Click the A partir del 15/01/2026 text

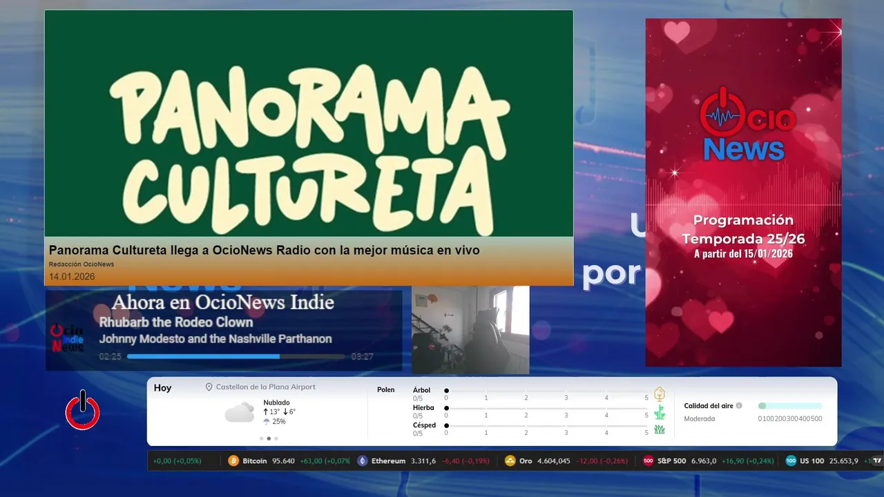743,254
